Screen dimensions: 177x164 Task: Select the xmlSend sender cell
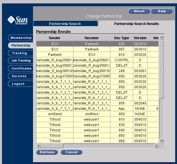(55, 114)
